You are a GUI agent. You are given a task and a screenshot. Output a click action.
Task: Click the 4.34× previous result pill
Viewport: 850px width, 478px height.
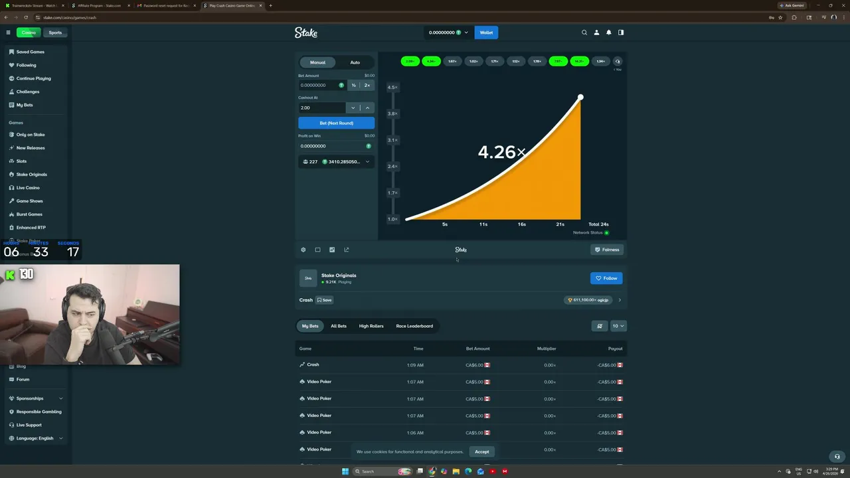pyautogui.click(x=431, y=61)
